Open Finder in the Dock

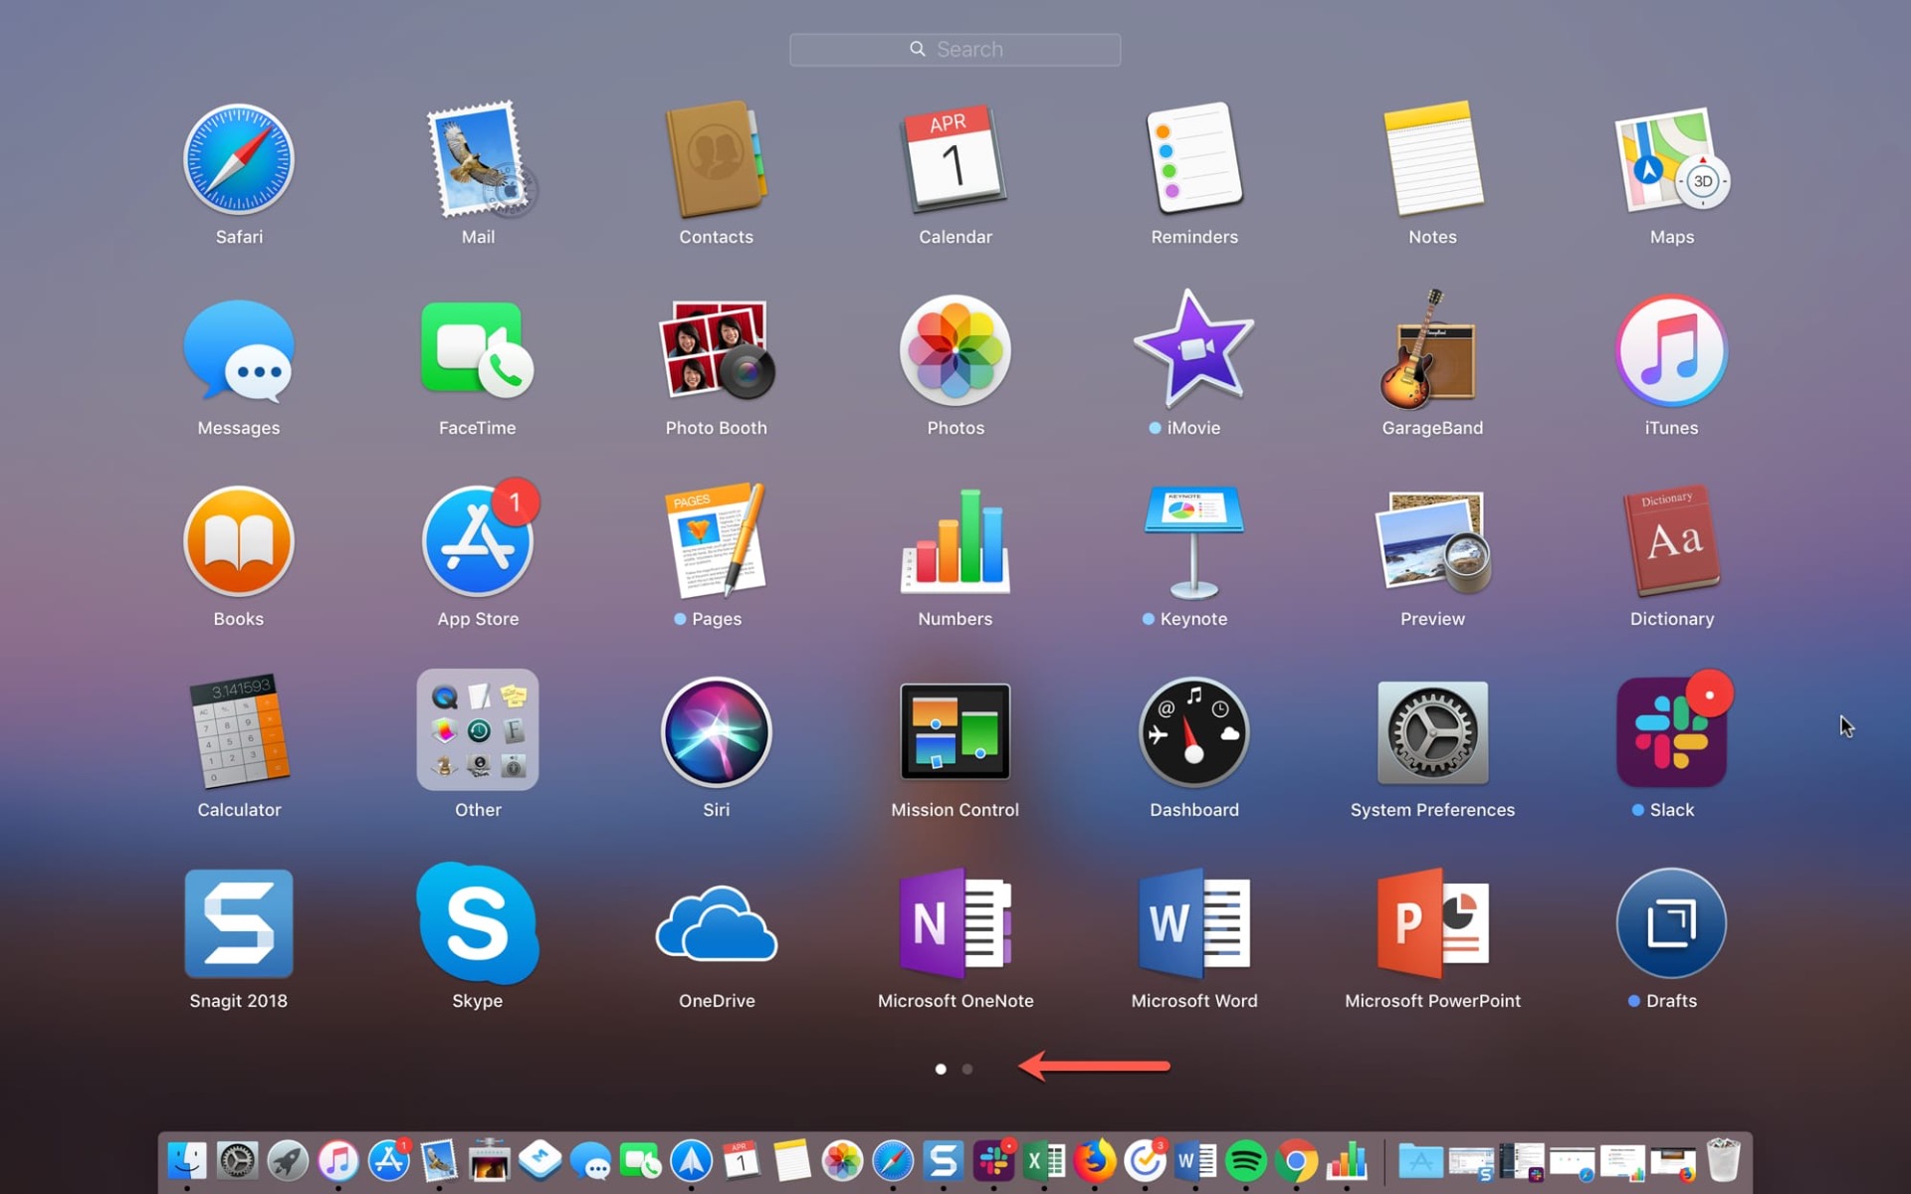(187, 1160)
